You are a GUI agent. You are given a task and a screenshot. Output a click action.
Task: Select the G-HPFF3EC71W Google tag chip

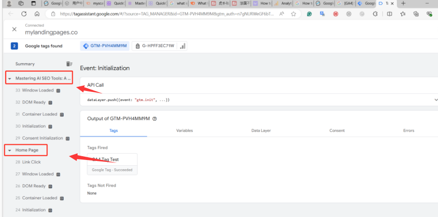pos(155,46)
